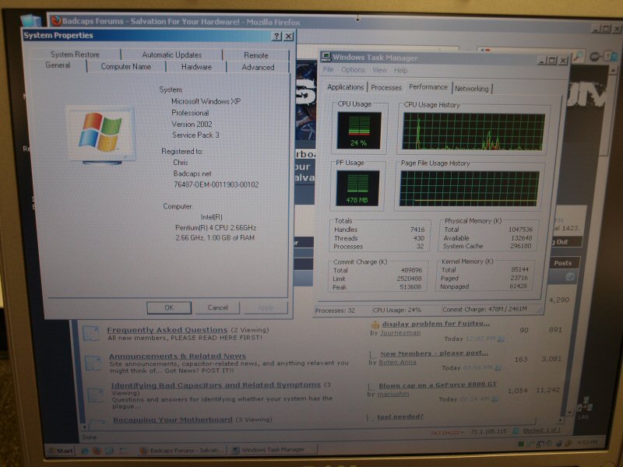Screen dimensions: 623x467
Task: Click 'Commit Charge: 478M / 2461M' status text
Action: click(484, 309)
